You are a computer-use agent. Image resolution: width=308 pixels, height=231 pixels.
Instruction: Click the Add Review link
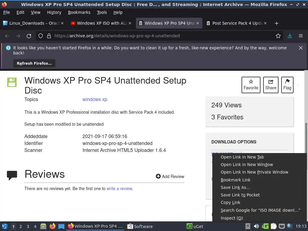170,176
